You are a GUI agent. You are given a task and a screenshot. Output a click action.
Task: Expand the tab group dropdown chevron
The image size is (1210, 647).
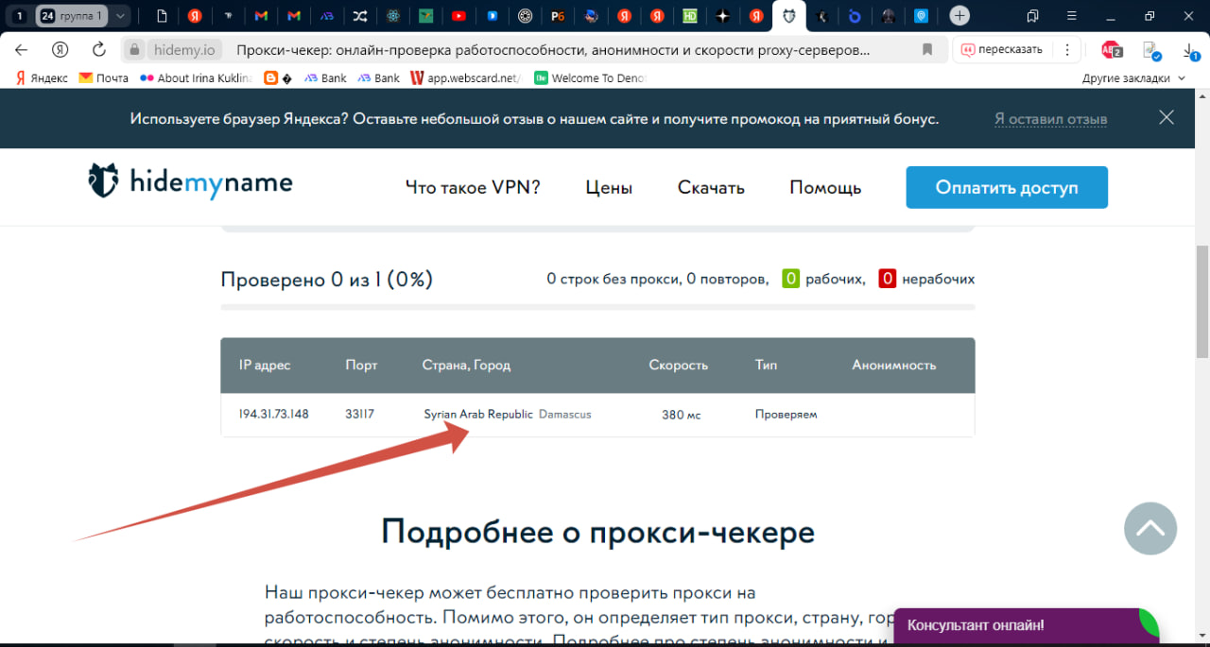(120, 16)
